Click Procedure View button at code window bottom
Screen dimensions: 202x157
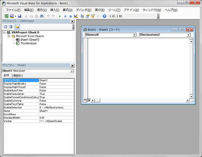(85, 100)
